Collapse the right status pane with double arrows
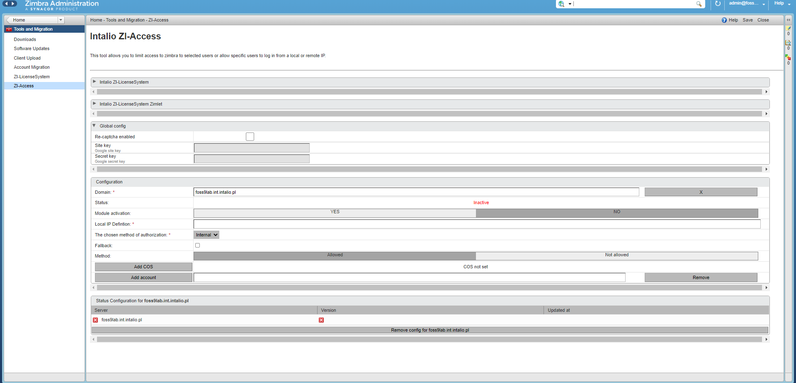The image size is (796, 383). click(x=789, y=20)
